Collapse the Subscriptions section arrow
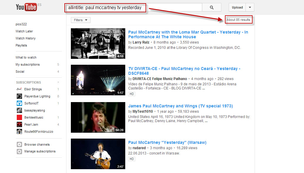 click(x=58, y=82)
